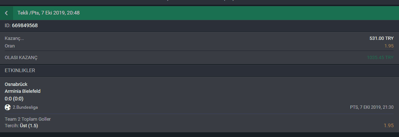Click the 1.95 odds value beside Oran
Viewport: 399px width, 137px height.
[x=389, y=46]
